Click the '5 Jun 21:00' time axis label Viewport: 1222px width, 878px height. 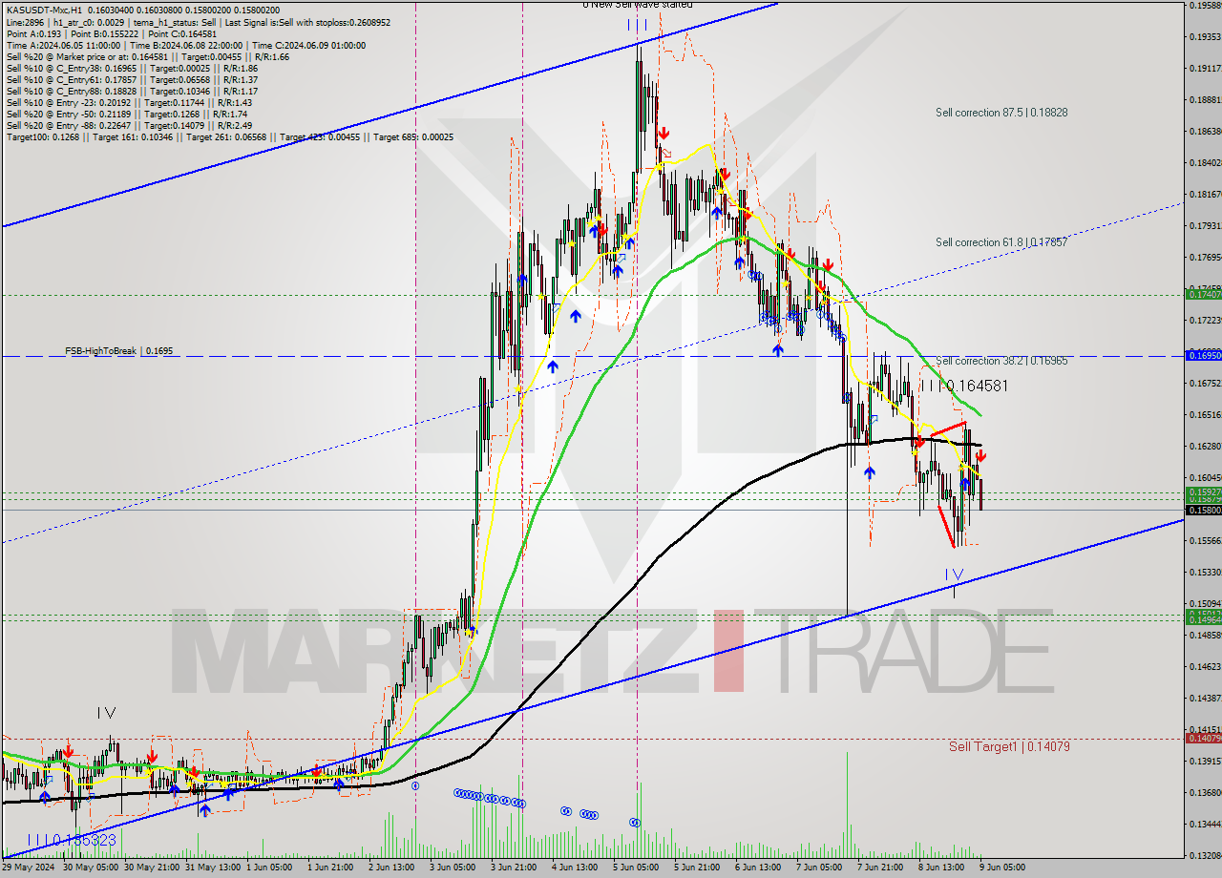696,868
